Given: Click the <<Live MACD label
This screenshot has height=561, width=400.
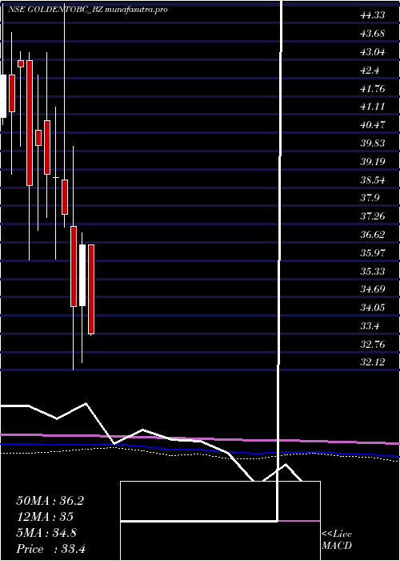Looking at the screenshot, I should click(x=337, y=540).
